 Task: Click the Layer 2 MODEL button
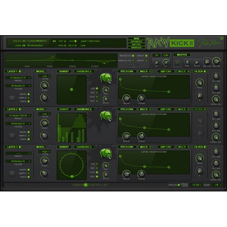(40, 109)
